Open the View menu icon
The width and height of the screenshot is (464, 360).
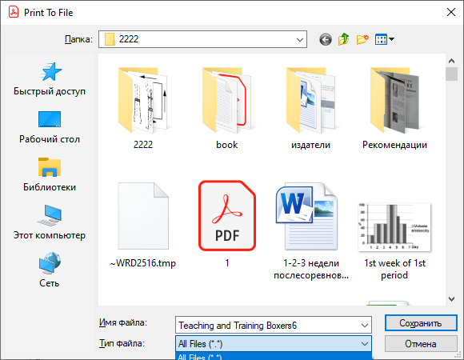384,39
